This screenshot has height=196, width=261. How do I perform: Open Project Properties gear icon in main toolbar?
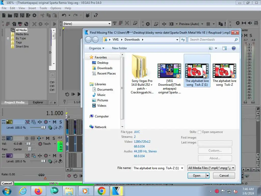(x=34, y=15)
